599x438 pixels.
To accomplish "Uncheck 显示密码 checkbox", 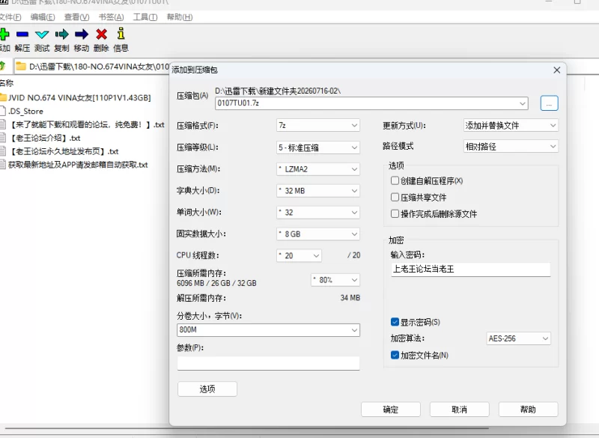I will [x=395, y=322].
